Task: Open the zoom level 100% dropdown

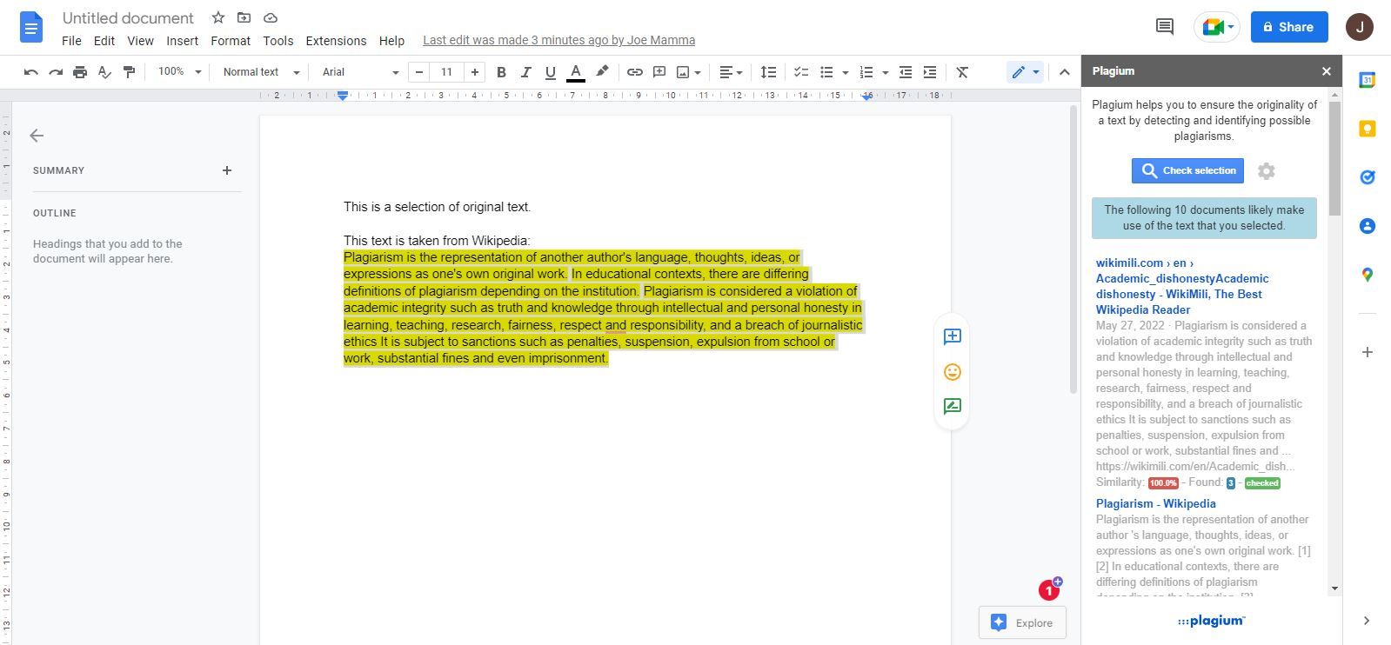Action: click(x=179, y=72)
